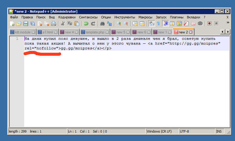Click the word nofollow in the editor
The width and height of the screenshot is (235, 141).
[x=46, y=48]
